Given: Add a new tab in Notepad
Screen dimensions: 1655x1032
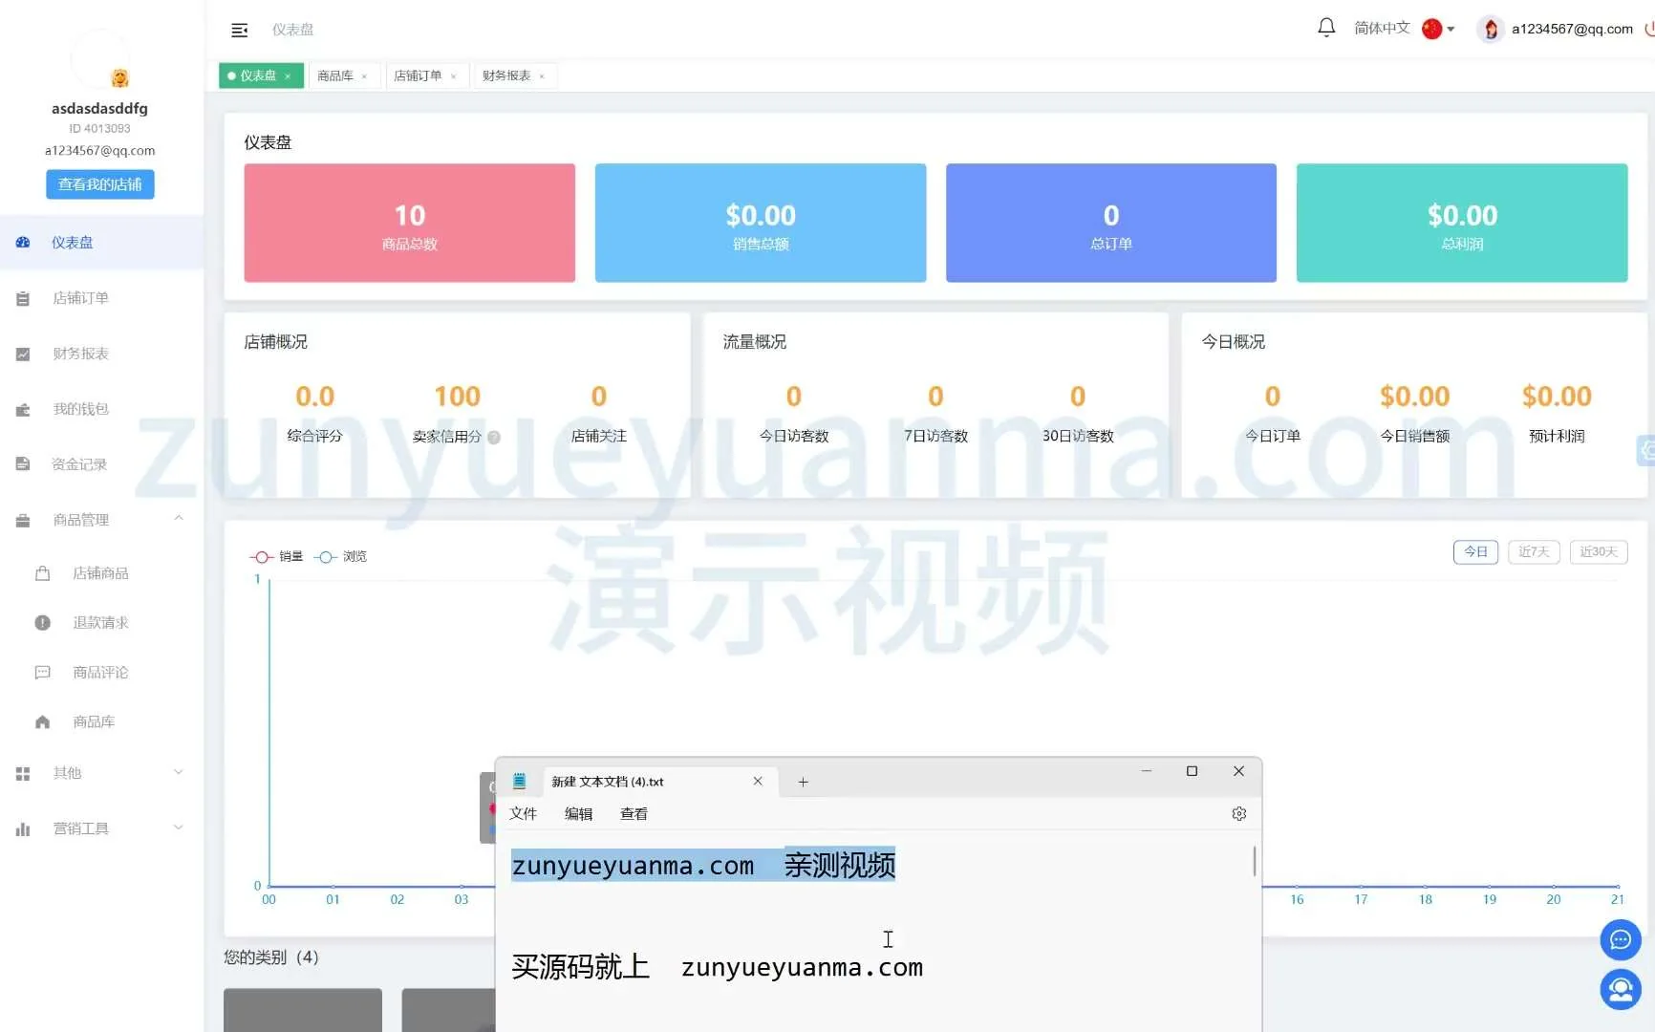Looking at the screenshot, I should point(803,783).
